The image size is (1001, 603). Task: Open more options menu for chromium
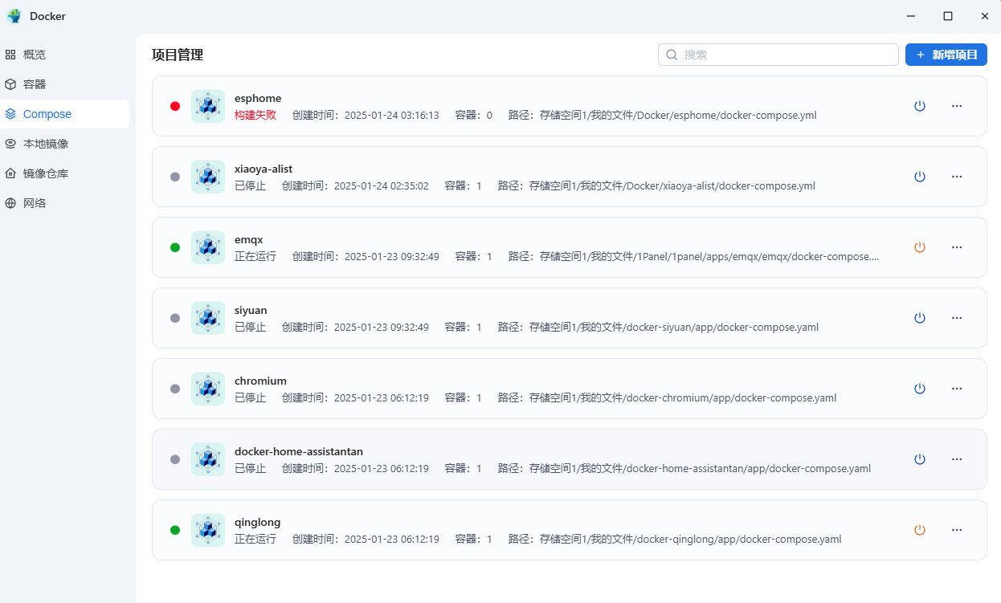click(x=957, y=389)
